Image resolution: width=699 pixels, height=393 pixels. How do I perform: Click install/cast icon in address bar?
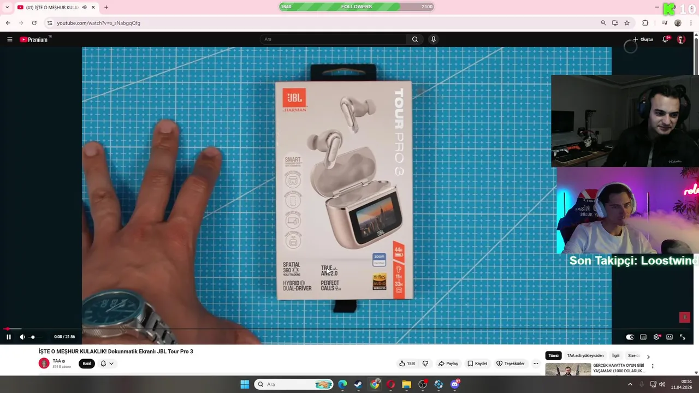point(615,23)
